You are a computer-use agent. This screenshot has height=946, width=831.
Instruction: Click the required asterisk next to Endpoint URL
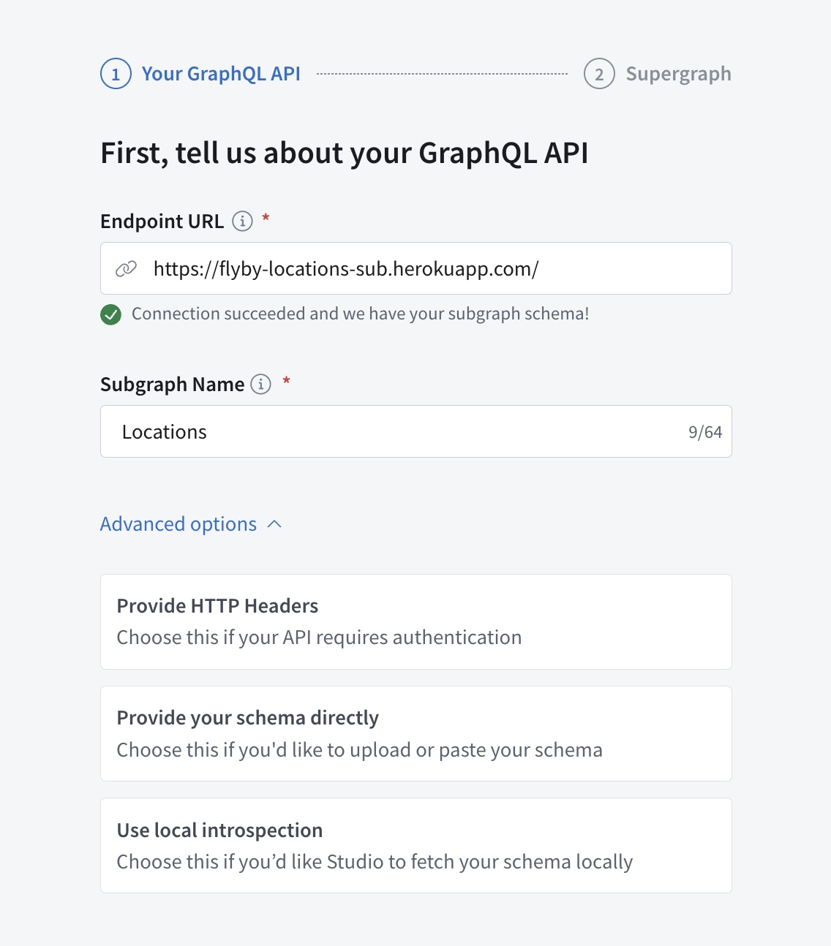pyautogui.click(x=266, y=218)
